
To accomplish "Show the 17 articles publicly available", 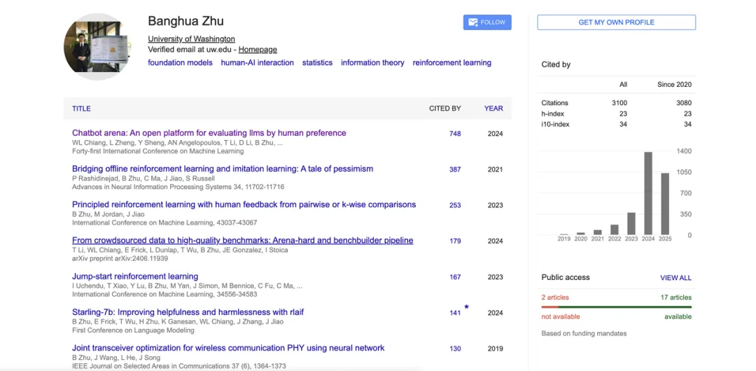I will click(676, 297).
